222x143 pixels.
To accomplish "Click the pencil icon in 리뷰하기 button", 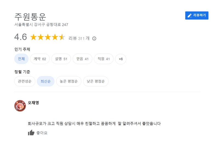I will pos(190,16).
